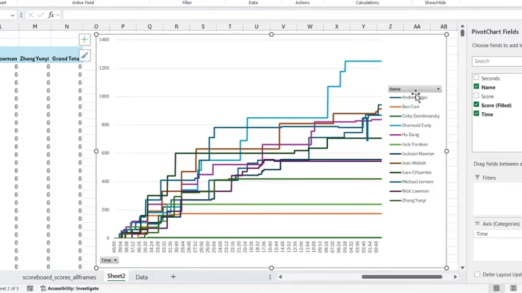The height and width of the screenshot is (293, 522).
Task: Click the Chart Elements plus button beside the chart
Action: (x=85, y=39)
